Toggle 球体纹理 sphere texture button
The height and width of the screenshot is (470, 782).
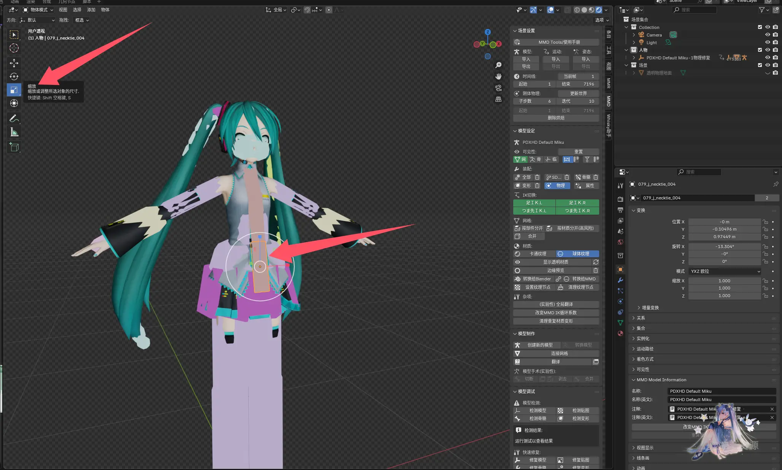point(577,254)
